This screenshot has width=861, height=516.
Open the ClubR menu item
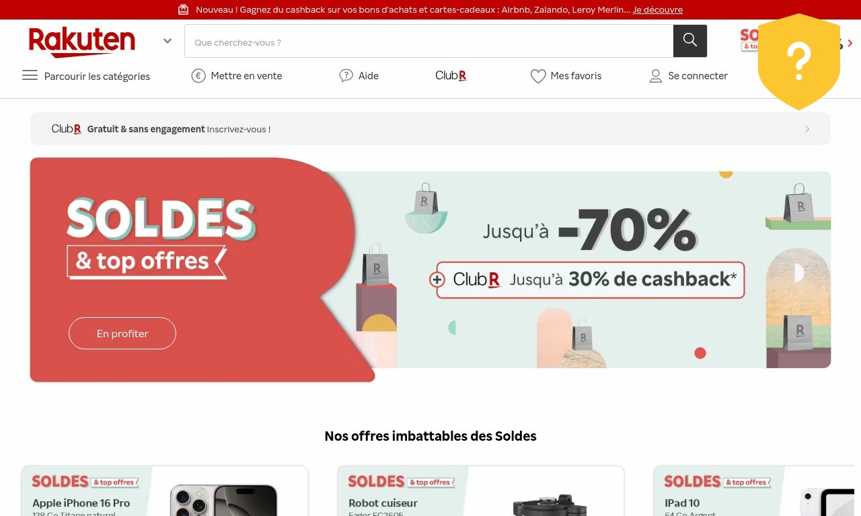coord(451,76)
